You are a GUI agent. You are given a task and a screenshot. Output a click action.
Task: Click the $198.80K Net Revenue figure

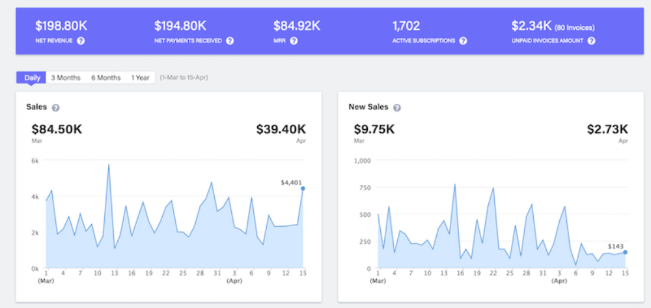coord(61,26)
